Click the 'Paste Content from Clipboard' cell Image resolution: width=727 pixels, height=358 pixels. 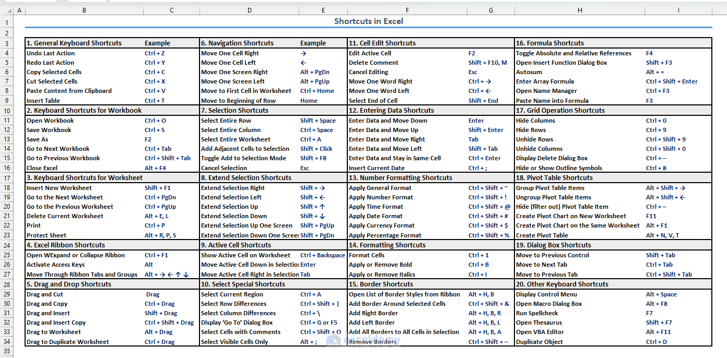pos(84,91)
